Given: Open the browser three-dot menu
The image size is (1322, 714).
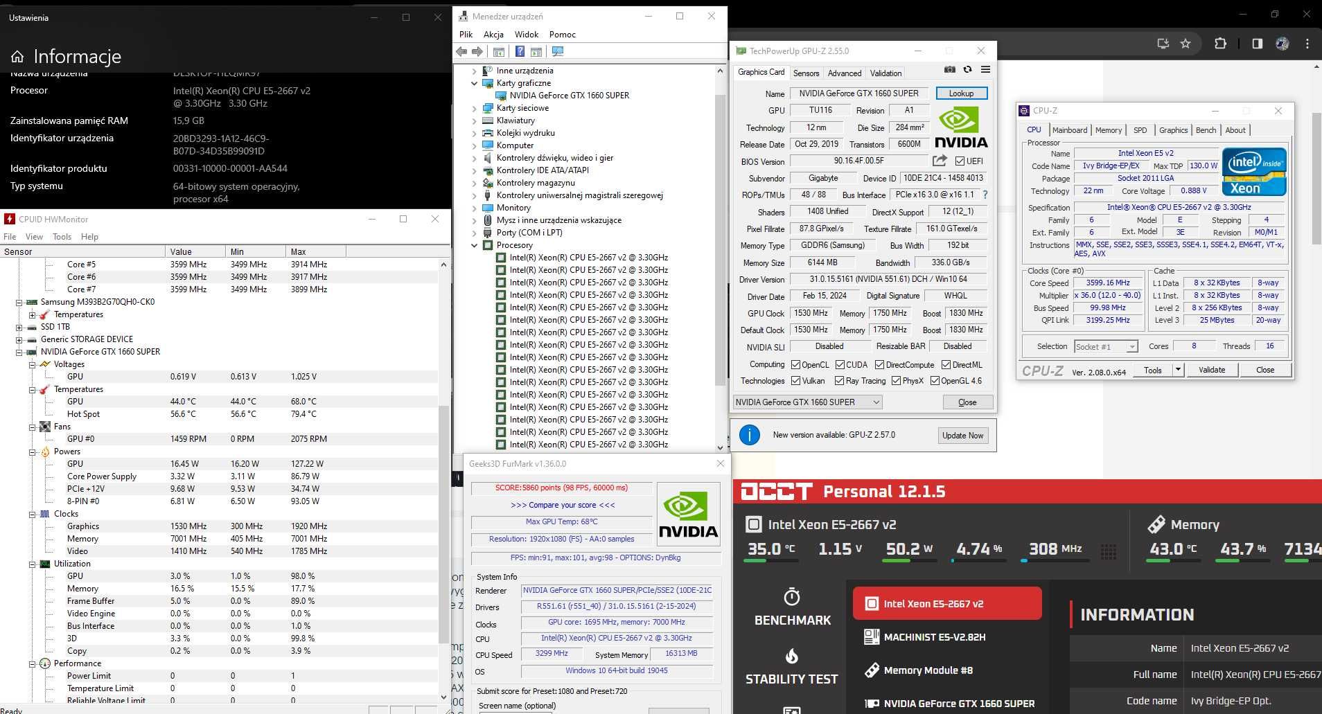Looking at the screenshot, I should click(1307, 44).
